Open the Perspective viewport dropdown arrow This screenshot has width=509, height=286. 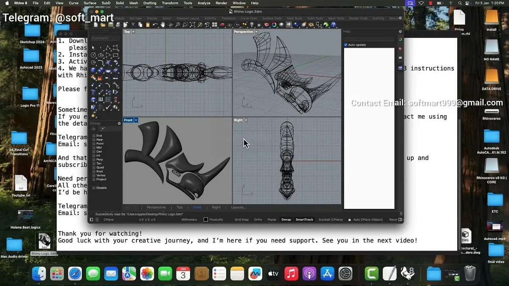click(256, 32)
